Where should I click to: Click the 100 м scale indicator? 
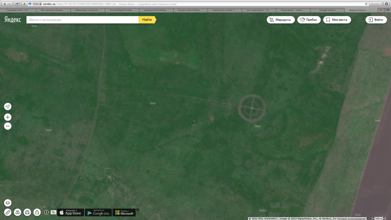[379, 218]
